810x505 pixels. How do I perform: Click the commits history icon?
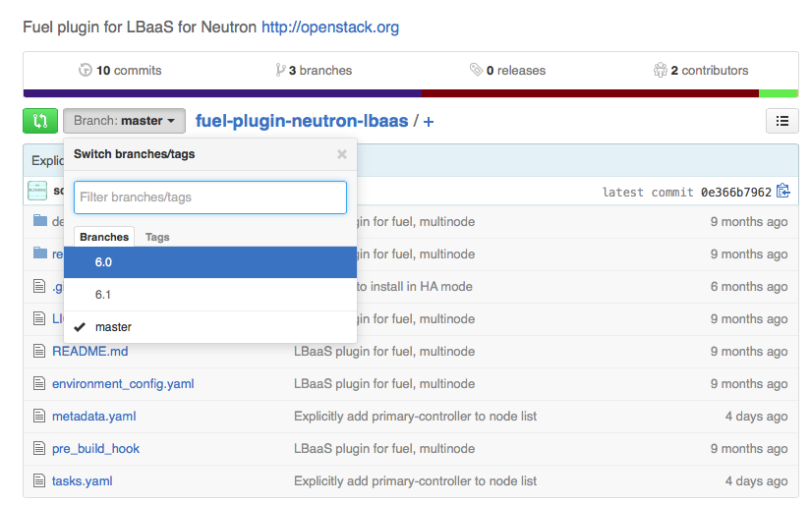pos(85,70)
